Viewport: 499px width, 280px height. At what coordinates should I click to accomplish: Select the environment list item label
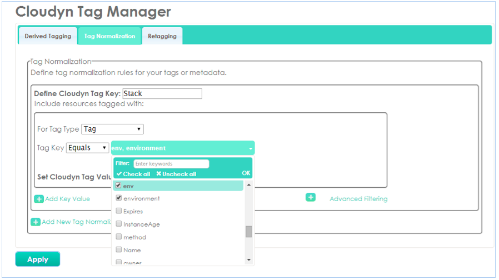(142, 198)
